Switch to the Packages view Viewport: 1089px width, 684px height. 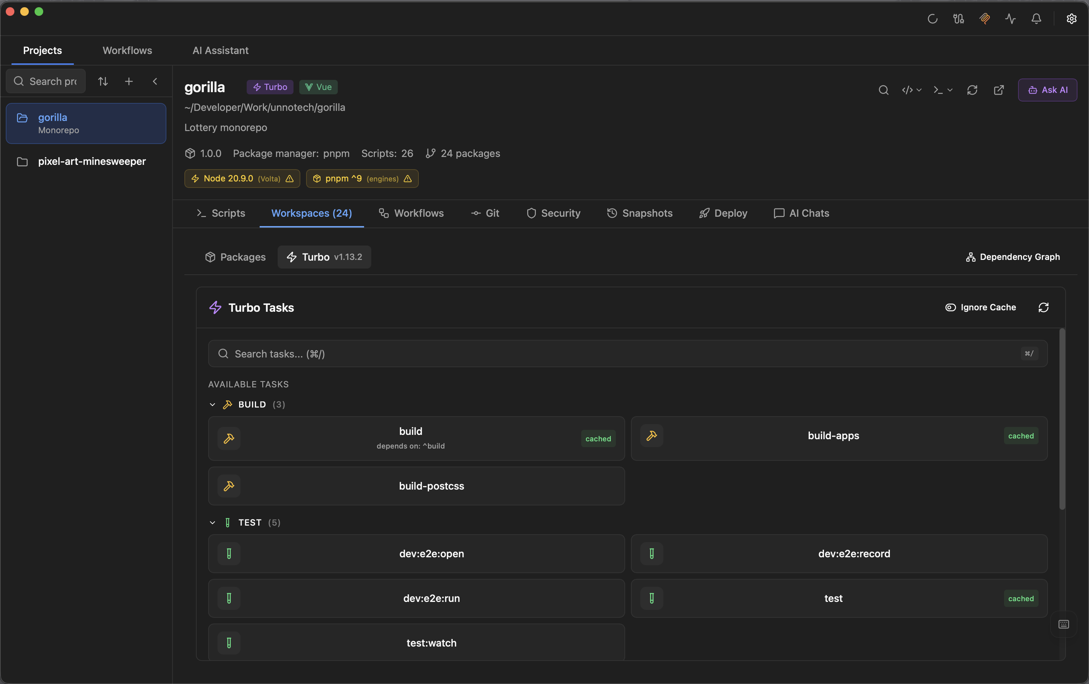[235, 257]
